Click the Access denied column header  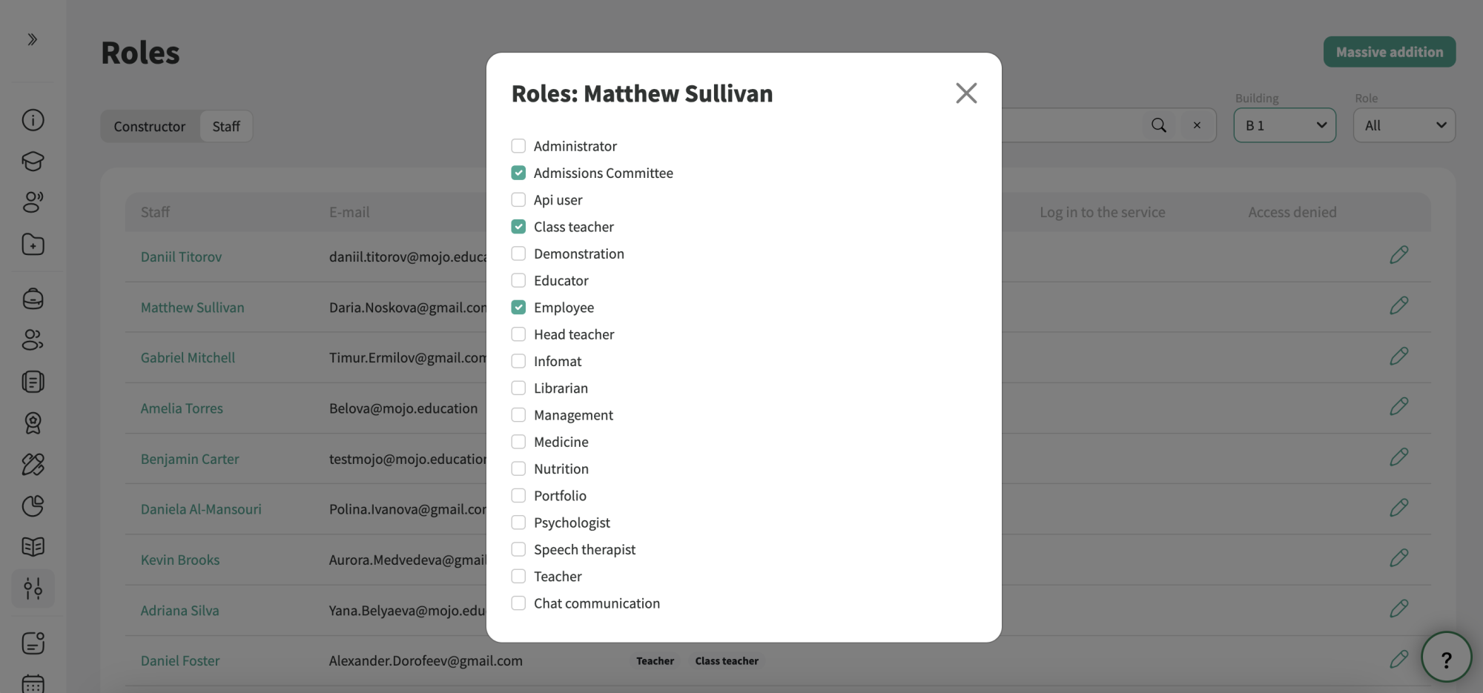[x=1292, y=212]
